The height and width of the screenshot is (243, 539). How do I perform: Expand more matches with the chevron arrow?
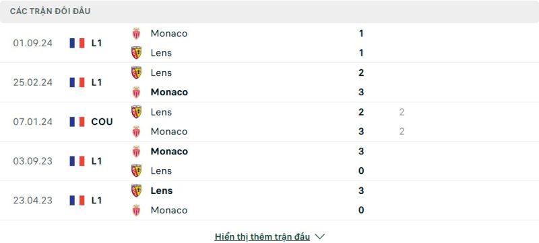click(319, 236)
